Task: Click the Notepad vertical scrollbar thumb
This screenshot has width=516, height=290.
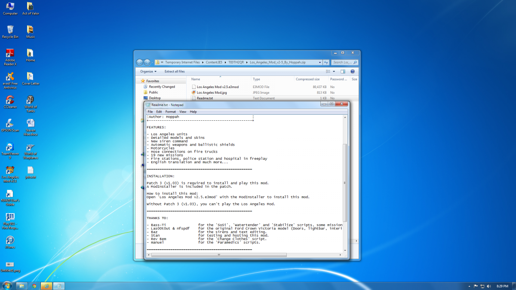Action: [x=344, y=183]
